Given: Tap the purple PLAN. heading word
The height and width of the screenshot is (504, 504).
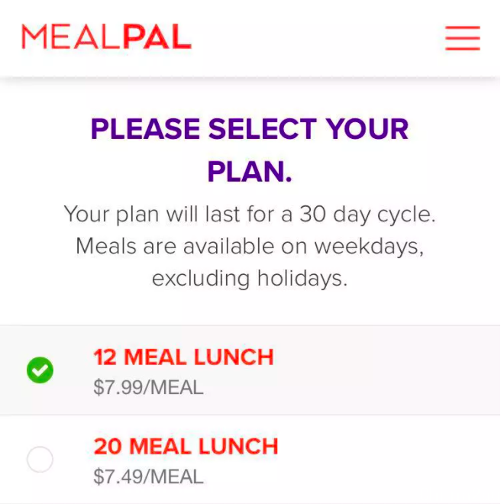Looking at the screenshot, I should (x=250, y=171).
